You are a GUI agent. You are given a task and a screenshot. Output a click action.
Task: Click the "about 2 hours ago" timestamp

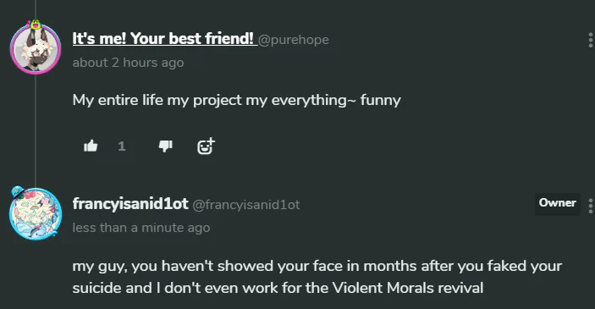pyautogui.click(x=128, y=63)
